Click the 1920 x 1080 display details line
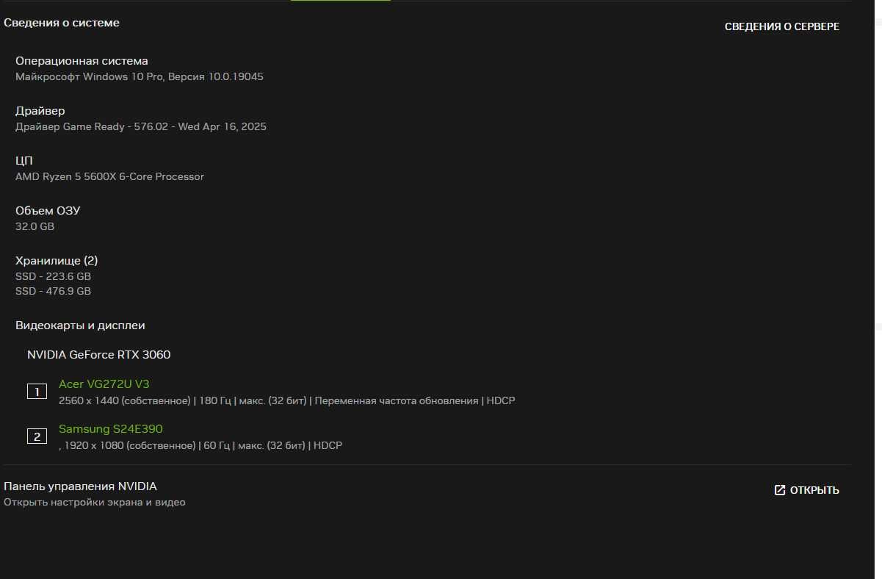This screenshot has width=882, height=579. point(200,445)
